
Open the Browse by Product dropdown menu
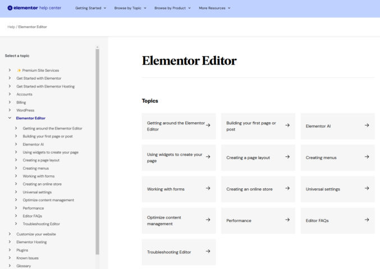coord(172,8)
